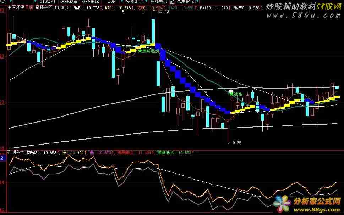Open 选择股票 in the toolbar
This screenshot has width=344, height=215.
click(x=69, y=1)
